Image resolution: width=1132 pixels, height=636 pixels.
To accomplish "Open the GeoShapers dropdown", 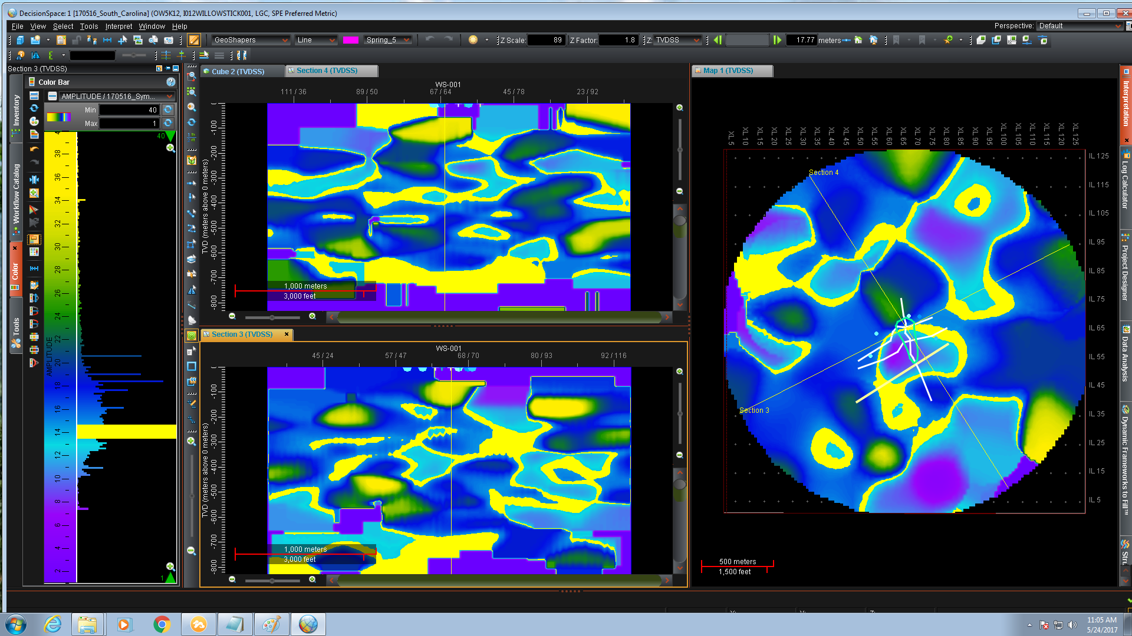I will coord(251,40).
